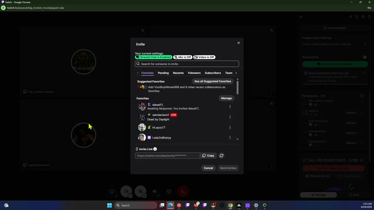Toggle the camera button in call controls
Screen dimensions: 374x210
(x=126, y=191)
